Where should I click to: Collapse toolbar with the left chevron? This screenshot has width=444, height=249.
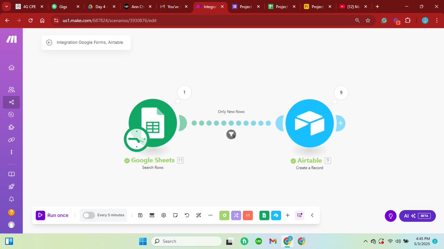coord(312,215)
